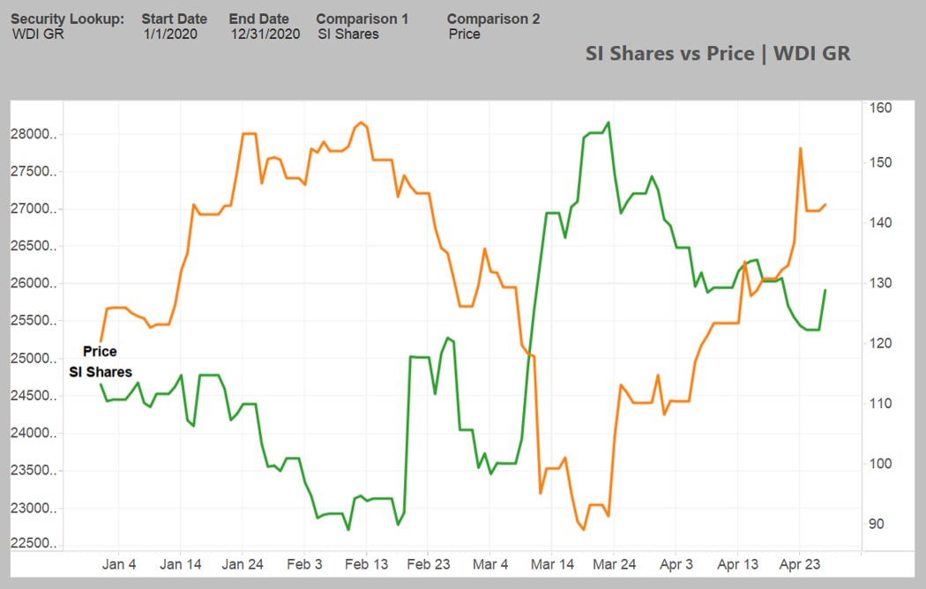Click the Security Lookup label
926x589 pixels.
(67, 19)
